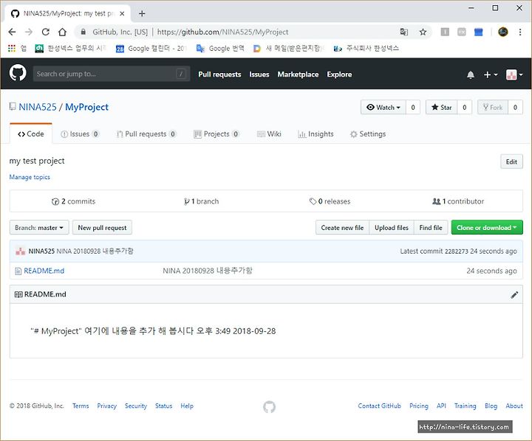532x441 pixels.
Task: Open the Settings tab
Action: pos(368,133)
